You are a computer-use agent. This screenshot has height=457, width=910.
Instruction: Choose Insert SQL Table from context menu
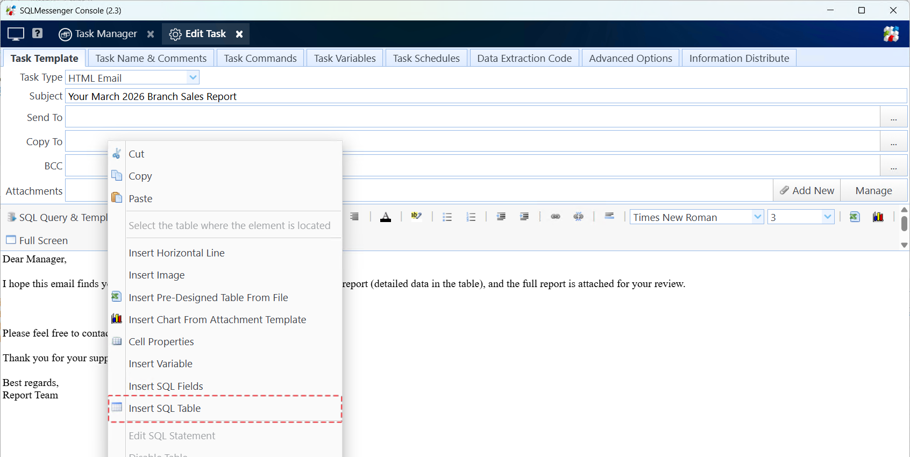pyautogui.click(x=165, y=409)
